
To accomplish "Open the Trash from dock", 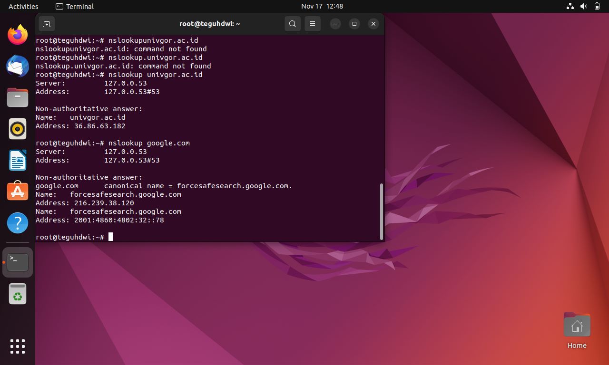I will [x=18, y=294].
